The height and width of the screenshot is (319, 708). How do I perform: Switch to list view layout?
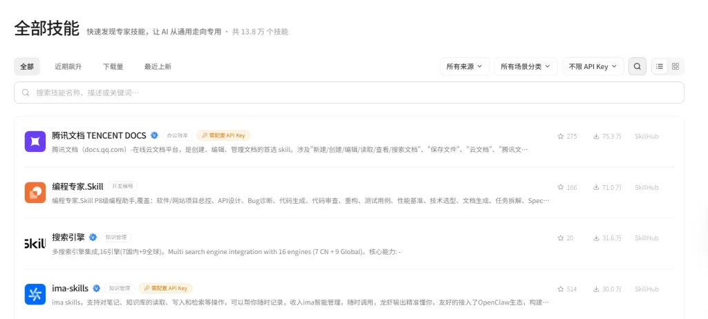pyautogui.click(x=660, y=66)
